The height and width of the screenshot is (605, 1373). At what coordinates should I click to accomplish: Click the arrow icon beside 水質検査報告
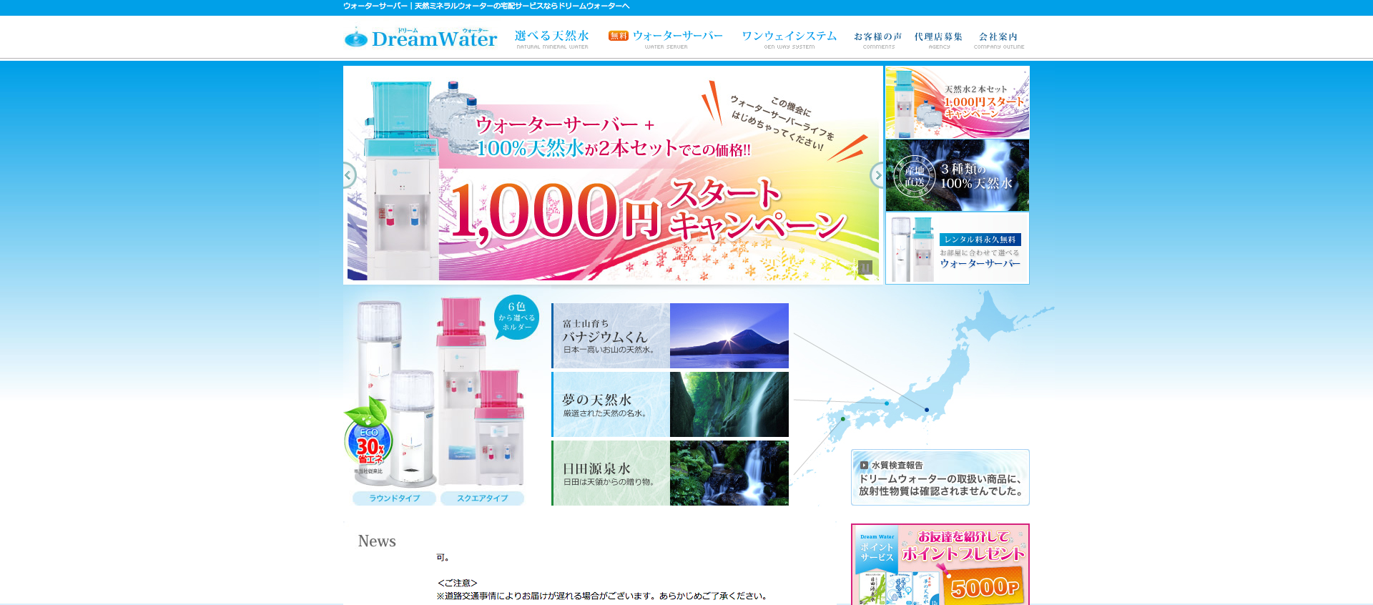(864, 465)
